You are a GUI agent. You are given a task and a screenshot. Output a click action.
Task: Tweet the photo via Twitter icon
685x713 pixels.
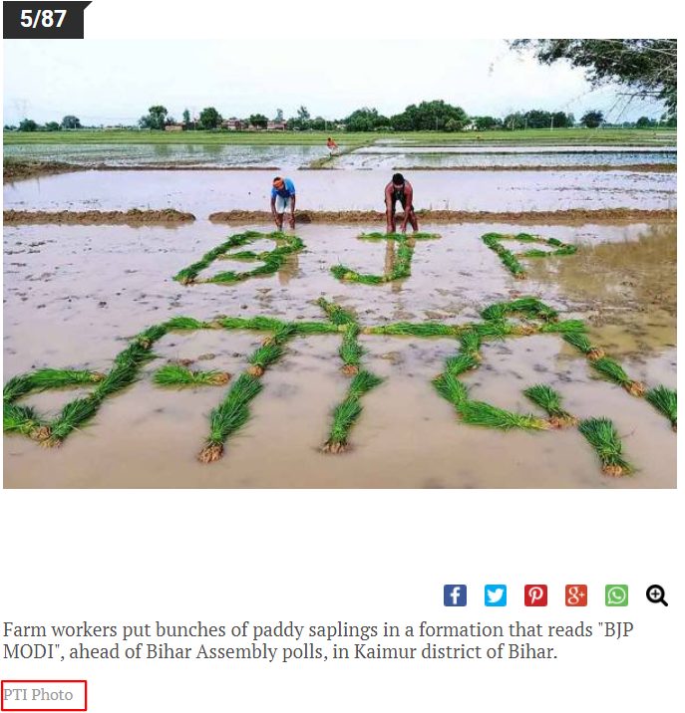pos(496,595)
